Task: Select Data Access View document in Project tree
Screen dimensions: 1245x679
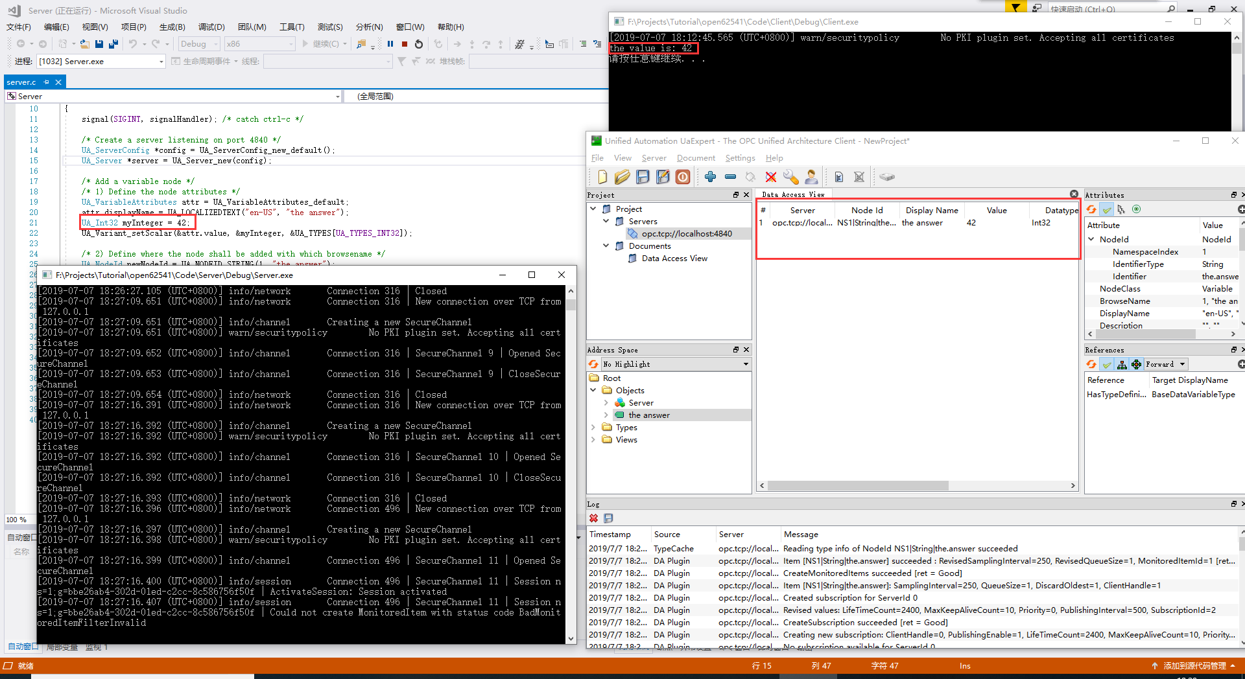Action: tap(674, 258)
